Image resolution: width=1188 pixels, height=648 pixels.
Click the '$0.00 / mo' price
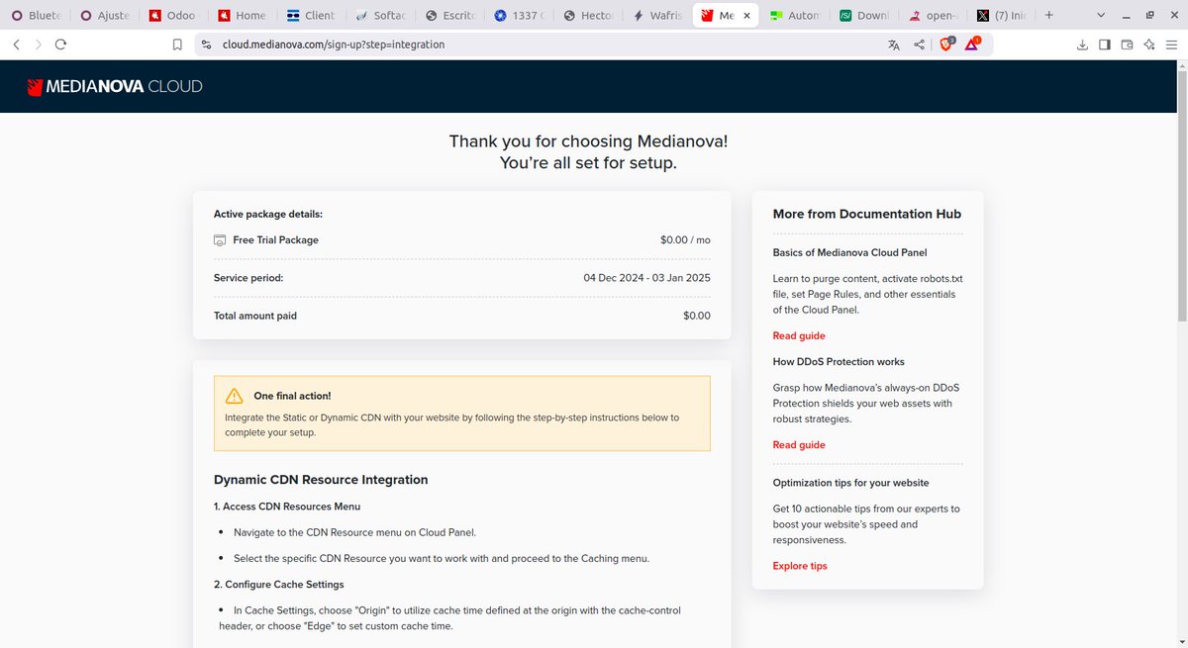[685, 240]
